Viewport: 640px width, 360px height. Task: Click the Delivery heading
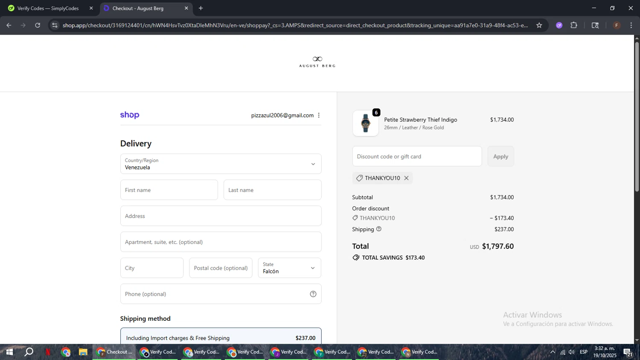click(136, 143)
